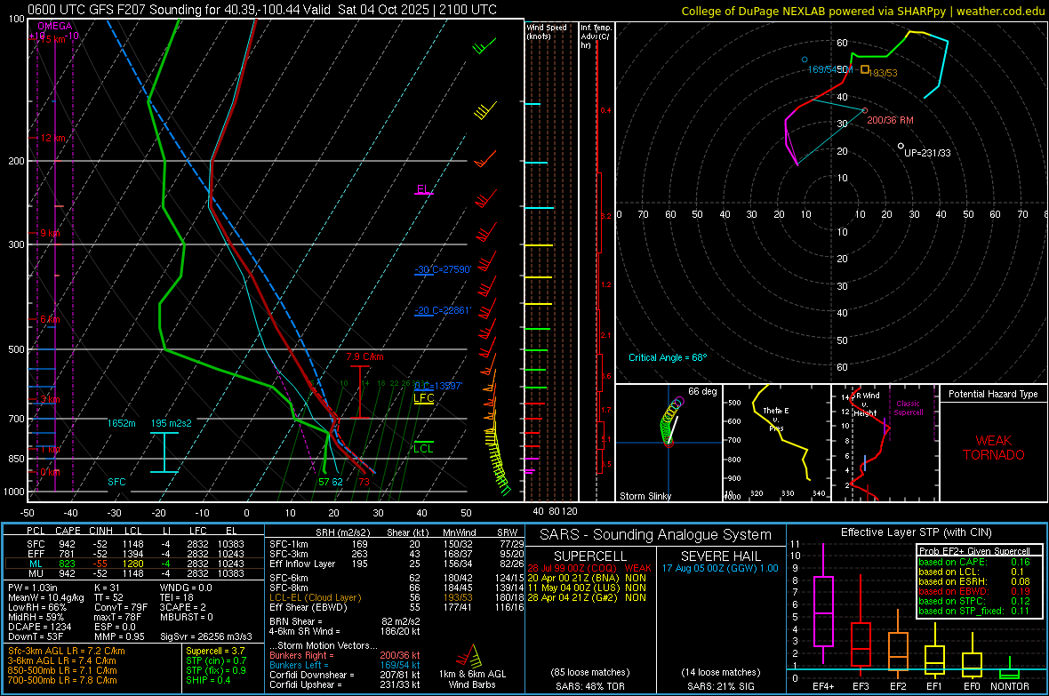Click the sounding title with valid date
1049x696 pixels.
262,10
